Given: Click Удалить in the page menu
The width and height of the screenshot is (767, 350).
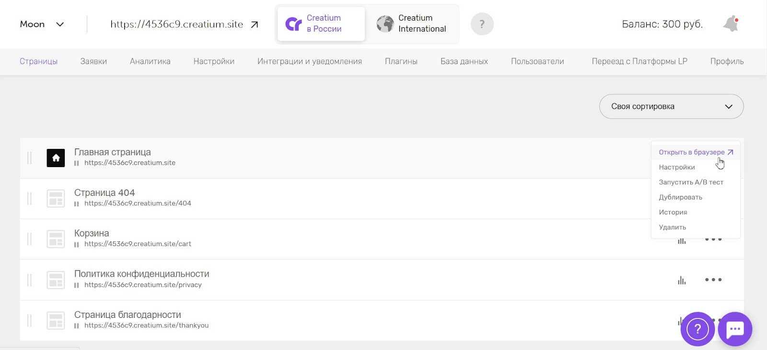Looking at the screenshot, I should click(x=672, y=227).
